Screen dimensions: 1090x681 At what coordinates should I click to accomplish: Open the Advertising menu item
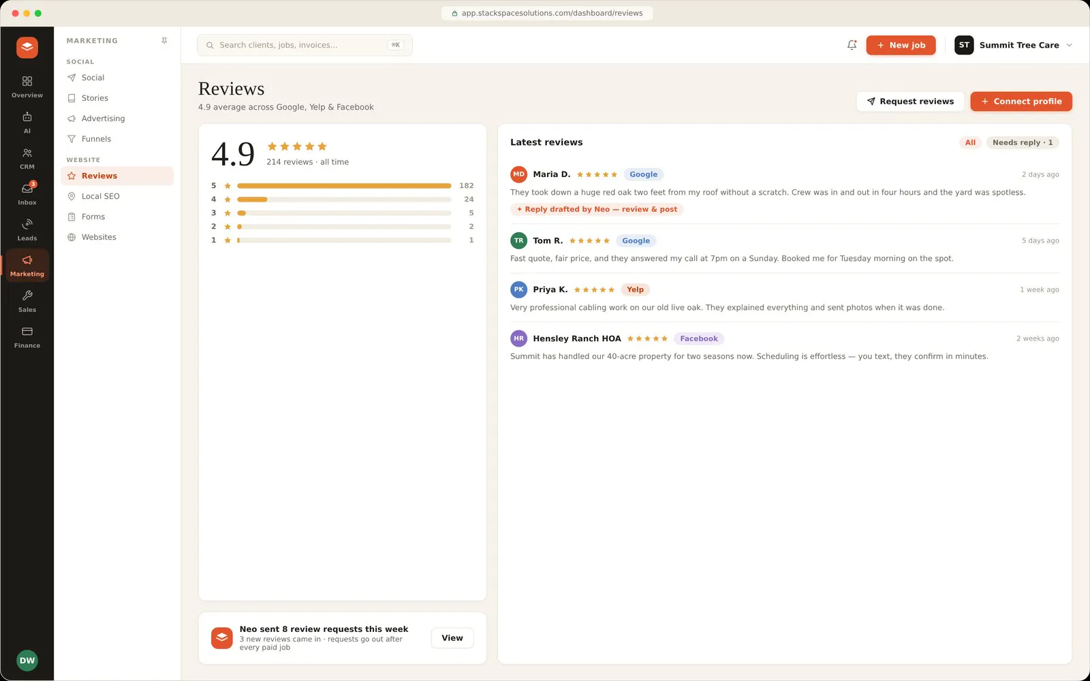tap(117, 118)
